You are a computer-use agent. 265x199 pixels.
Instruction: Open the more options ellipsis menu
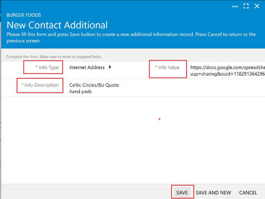pyautogui.click(x=235, y=7)
